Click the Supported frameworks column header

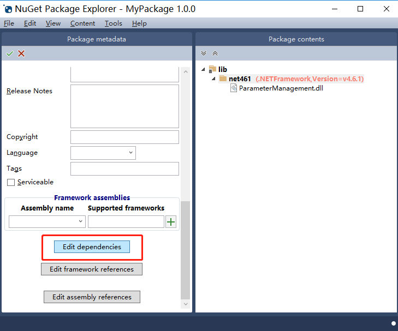(x=126, y=208)
